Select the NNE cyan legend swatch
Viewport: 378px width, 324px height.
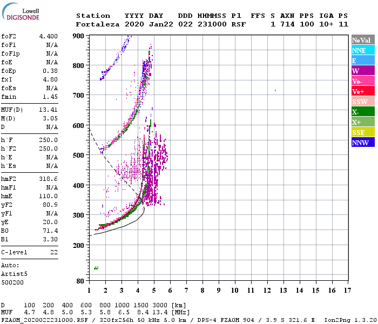pyautogui.click(x=363, y=50)
